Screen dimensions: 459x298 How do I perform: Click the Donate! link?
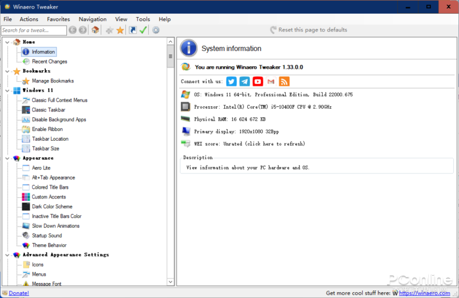coord(18,293)
